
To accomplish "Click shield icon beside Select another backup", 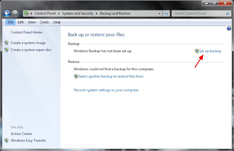I will (76, 76).
